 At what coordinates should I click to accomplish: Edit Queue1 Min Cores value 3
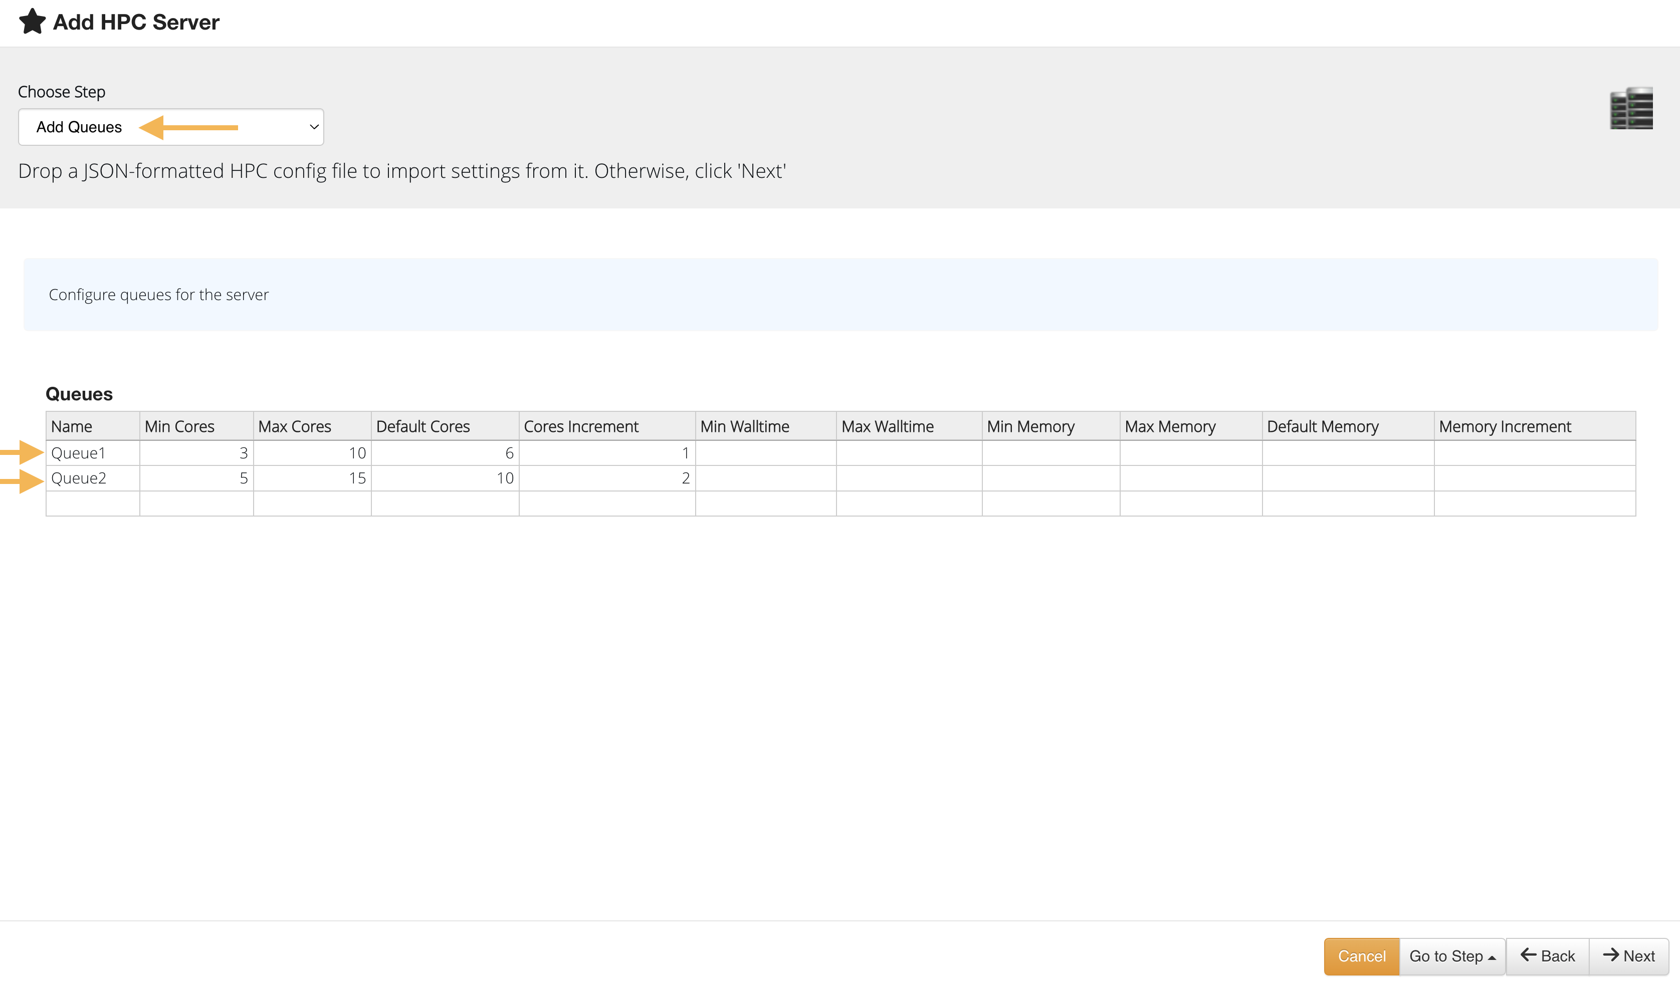[196, 453]
